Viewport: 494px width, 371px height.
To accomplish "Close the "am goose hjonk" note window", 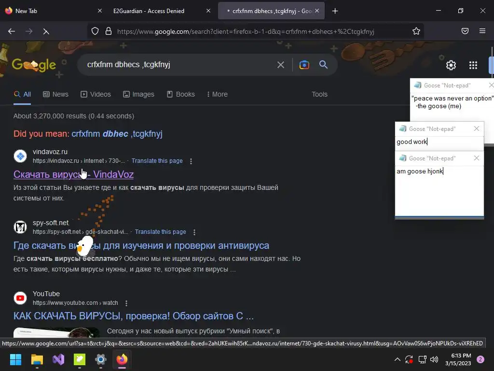I will 476,158.
